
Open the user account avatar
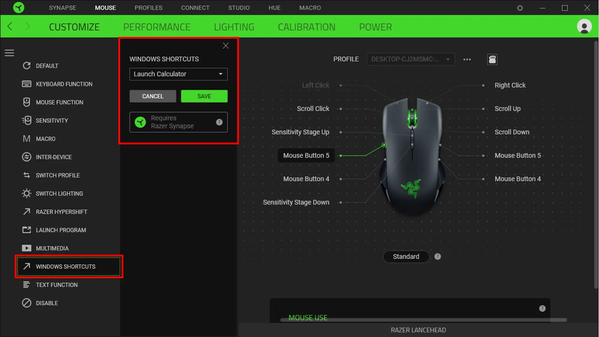pyautogui.click(x=584, y=26)
